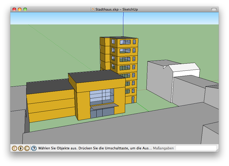Select the white roof of right building
229x166 pixels.
(184, 67)
